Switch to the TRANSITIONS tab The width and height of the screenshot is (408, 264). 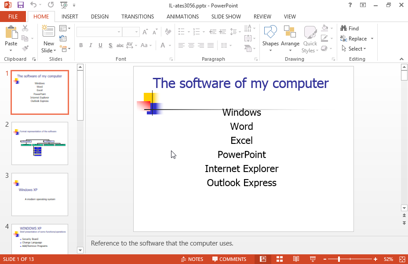pyautogui.click(x=138, y=17)
